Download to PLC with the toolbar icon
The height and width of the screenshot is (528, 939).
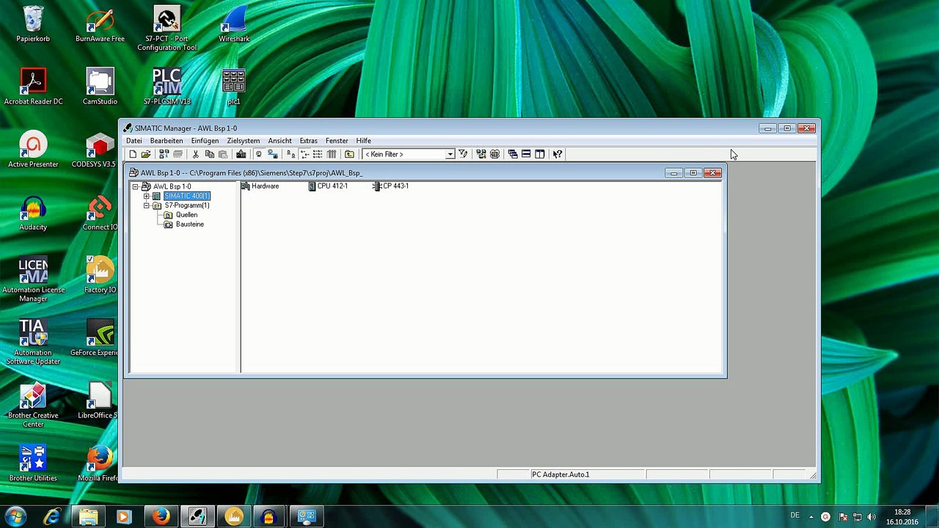coord(241,154)
